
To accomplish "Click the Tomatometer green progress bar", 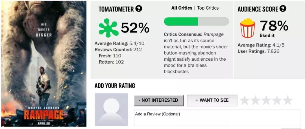I will click(x=196, y=21).
